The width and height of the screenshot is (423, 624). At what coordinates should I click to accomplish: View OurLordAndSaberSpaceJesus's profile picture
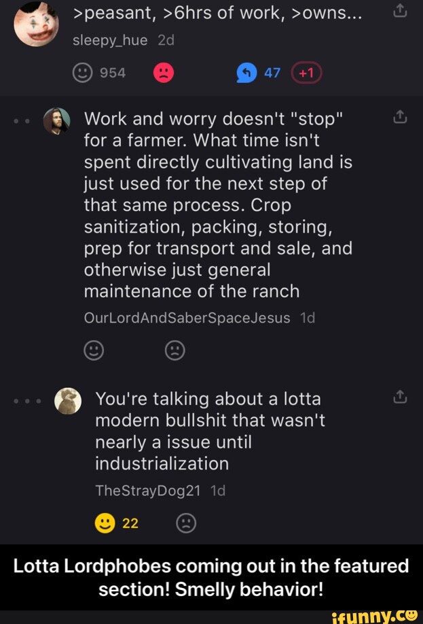57,122
